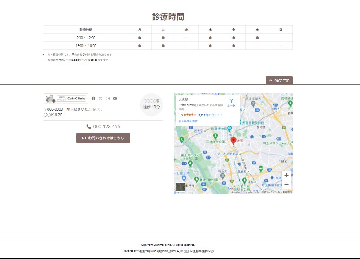Click the Cat-Clinic footer logo
Viewport: 360px width, 259px height.
pos(66,99)
